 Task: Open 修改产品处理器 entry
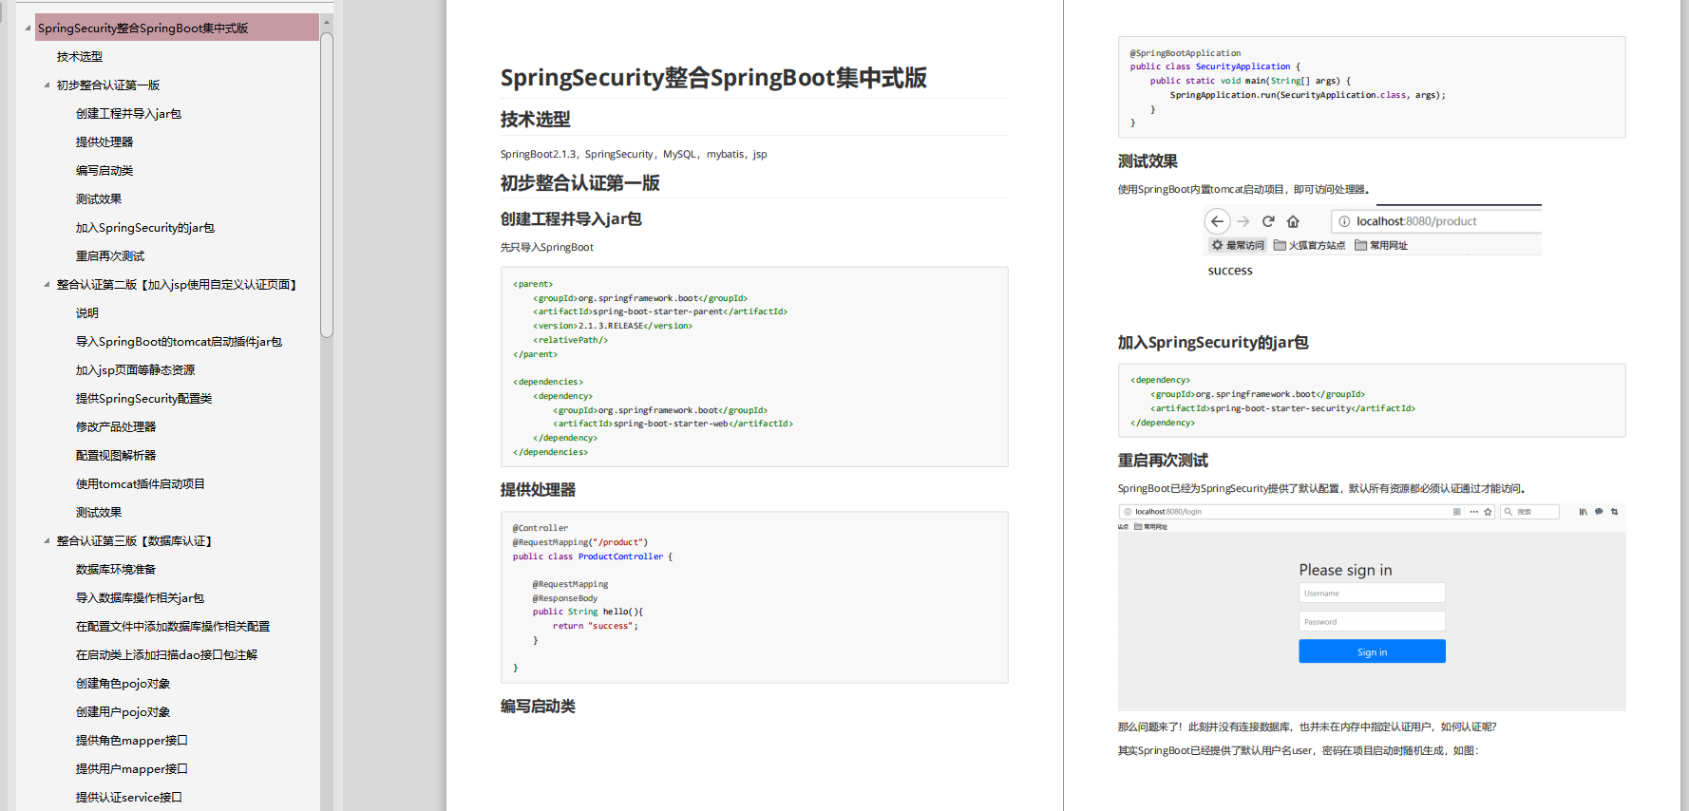click(x=116, y=427)
